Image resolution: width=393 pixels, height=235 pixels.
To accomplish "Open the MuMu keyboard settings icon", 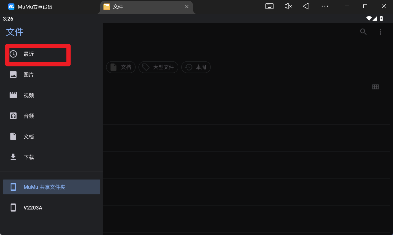I will click(269, 6).
